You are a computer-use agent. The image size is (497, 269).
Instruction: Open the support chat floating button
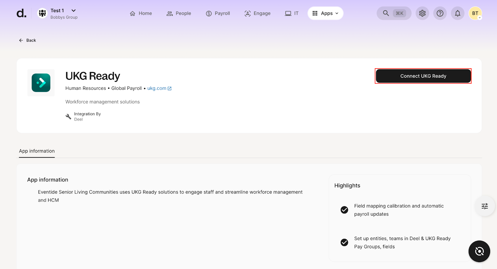[x=479, y=251]
